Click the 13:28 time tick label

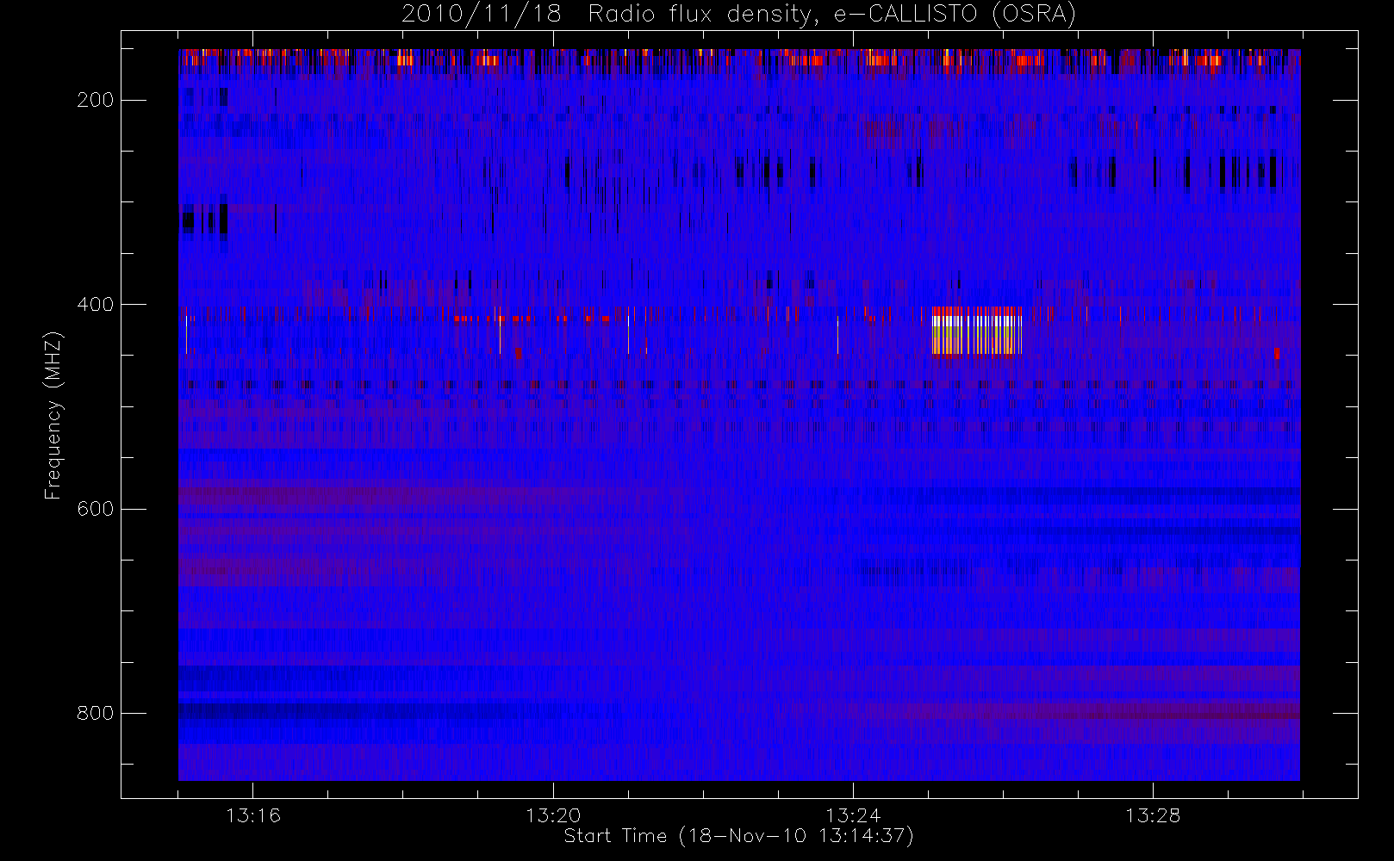(x=1153, y=815)
